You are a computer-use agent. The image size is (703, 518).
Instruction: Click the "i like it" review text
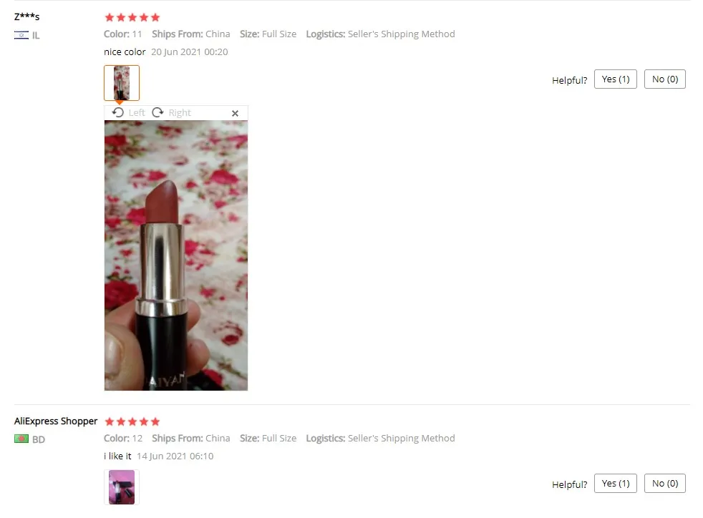click(x=117, y=456)
